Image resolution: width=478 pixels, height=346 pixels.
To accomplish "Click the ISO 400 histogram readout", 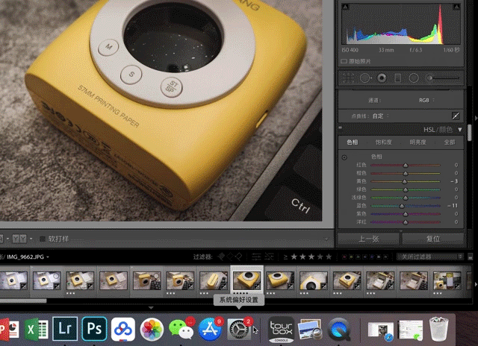I will point(350,50).
